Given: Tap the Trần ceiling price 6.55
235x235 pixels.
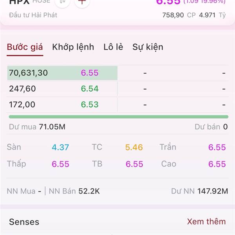Looking at the screenshot, I should [217, 147].
